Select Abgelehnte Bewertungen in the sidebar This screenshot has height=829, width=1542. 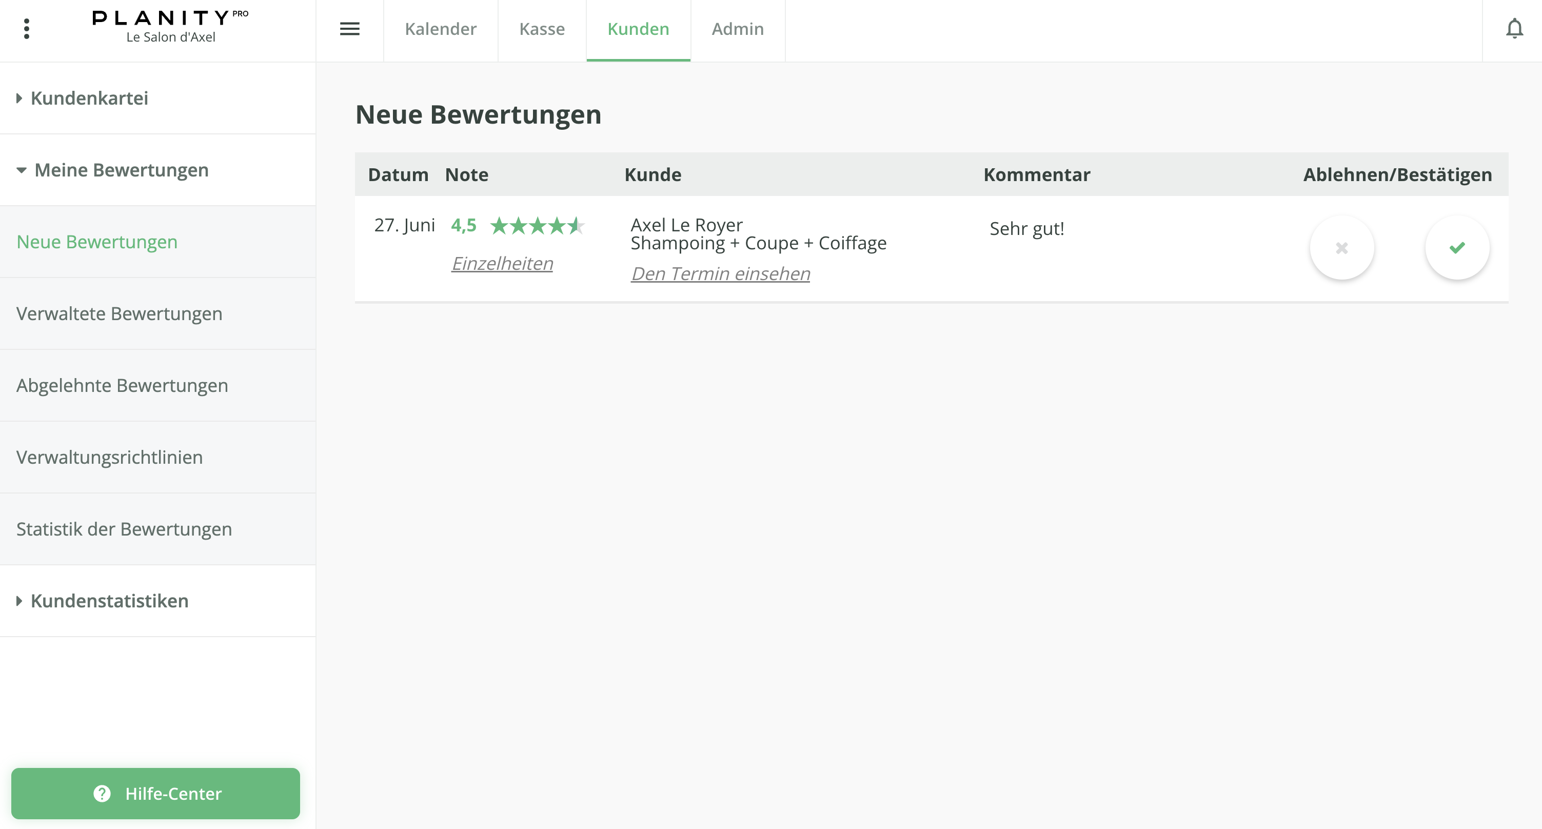pyautogui.click(x=122, y=385)
